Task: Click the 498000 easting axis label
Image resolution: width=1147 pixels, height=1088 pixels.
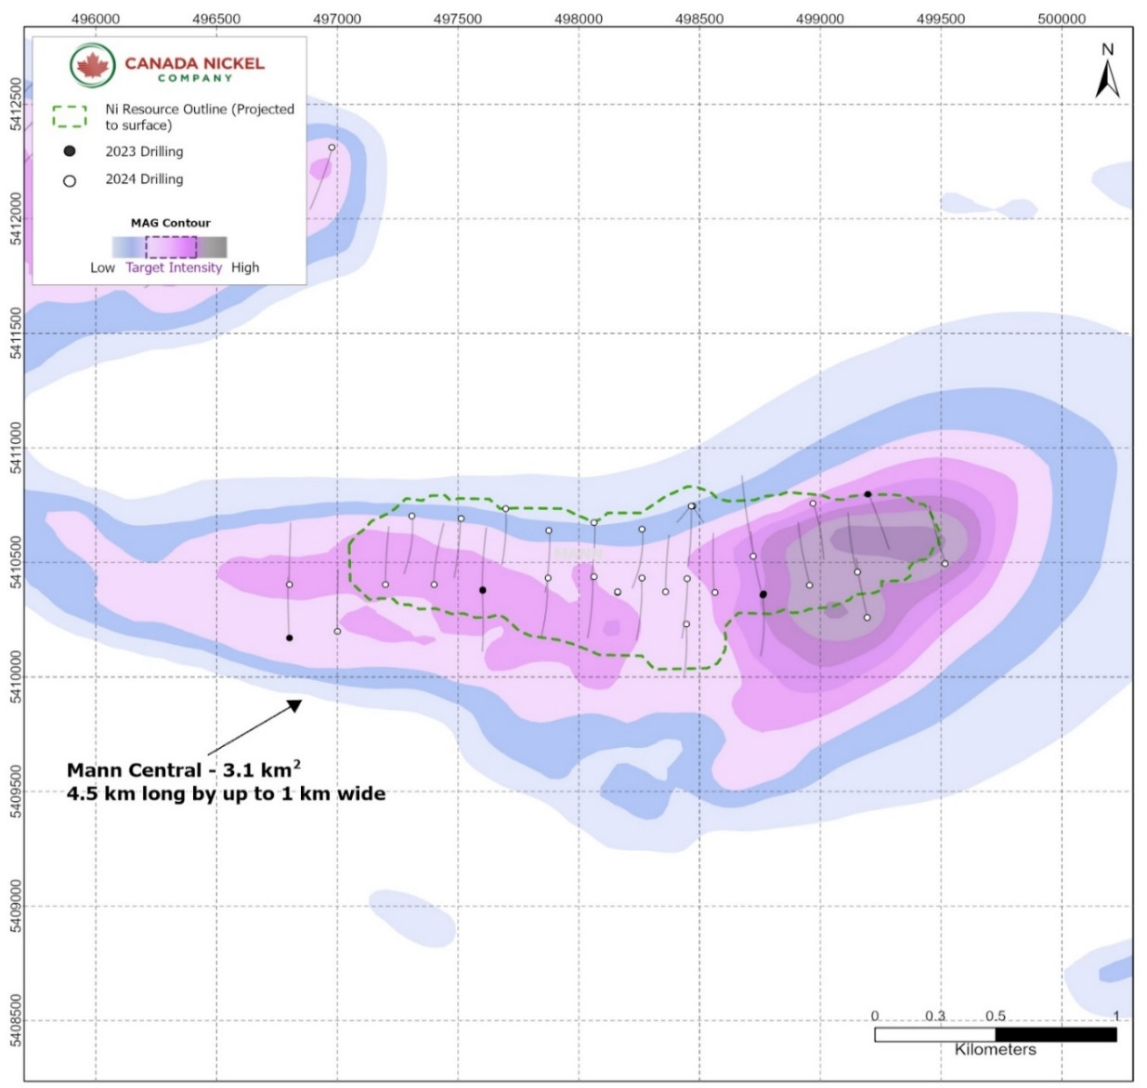Action: click(x=579, y=19)
